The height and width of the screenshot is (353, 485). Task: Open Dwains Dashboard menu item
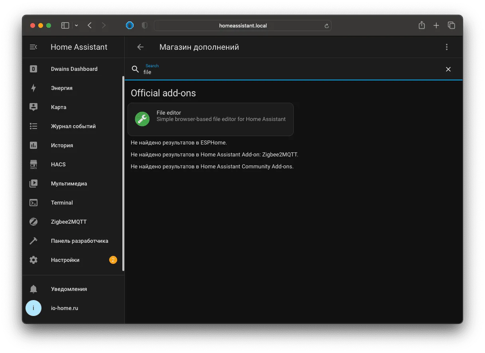click(x=73, y=69)
